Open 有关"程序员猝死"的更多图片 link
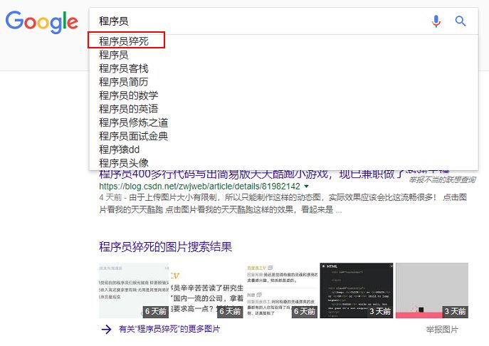The height and width of the screenshot is (346, 489). (169, 329)
